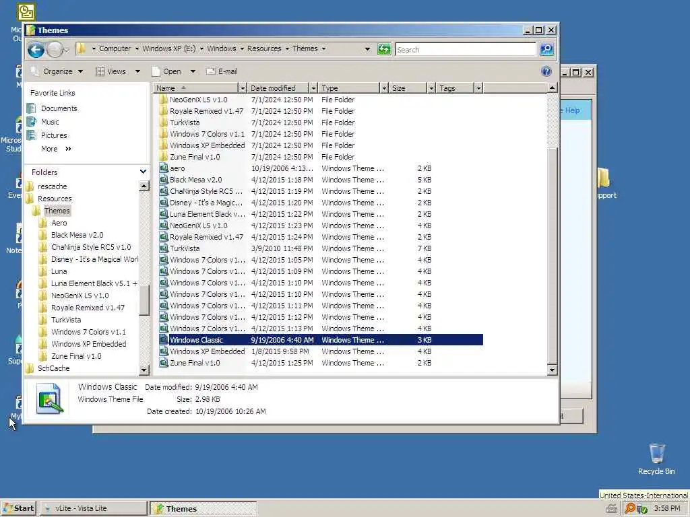Select ChaNinja Style RC5 v1.0 tree folder
690x517 pixels.
[91, 247]
